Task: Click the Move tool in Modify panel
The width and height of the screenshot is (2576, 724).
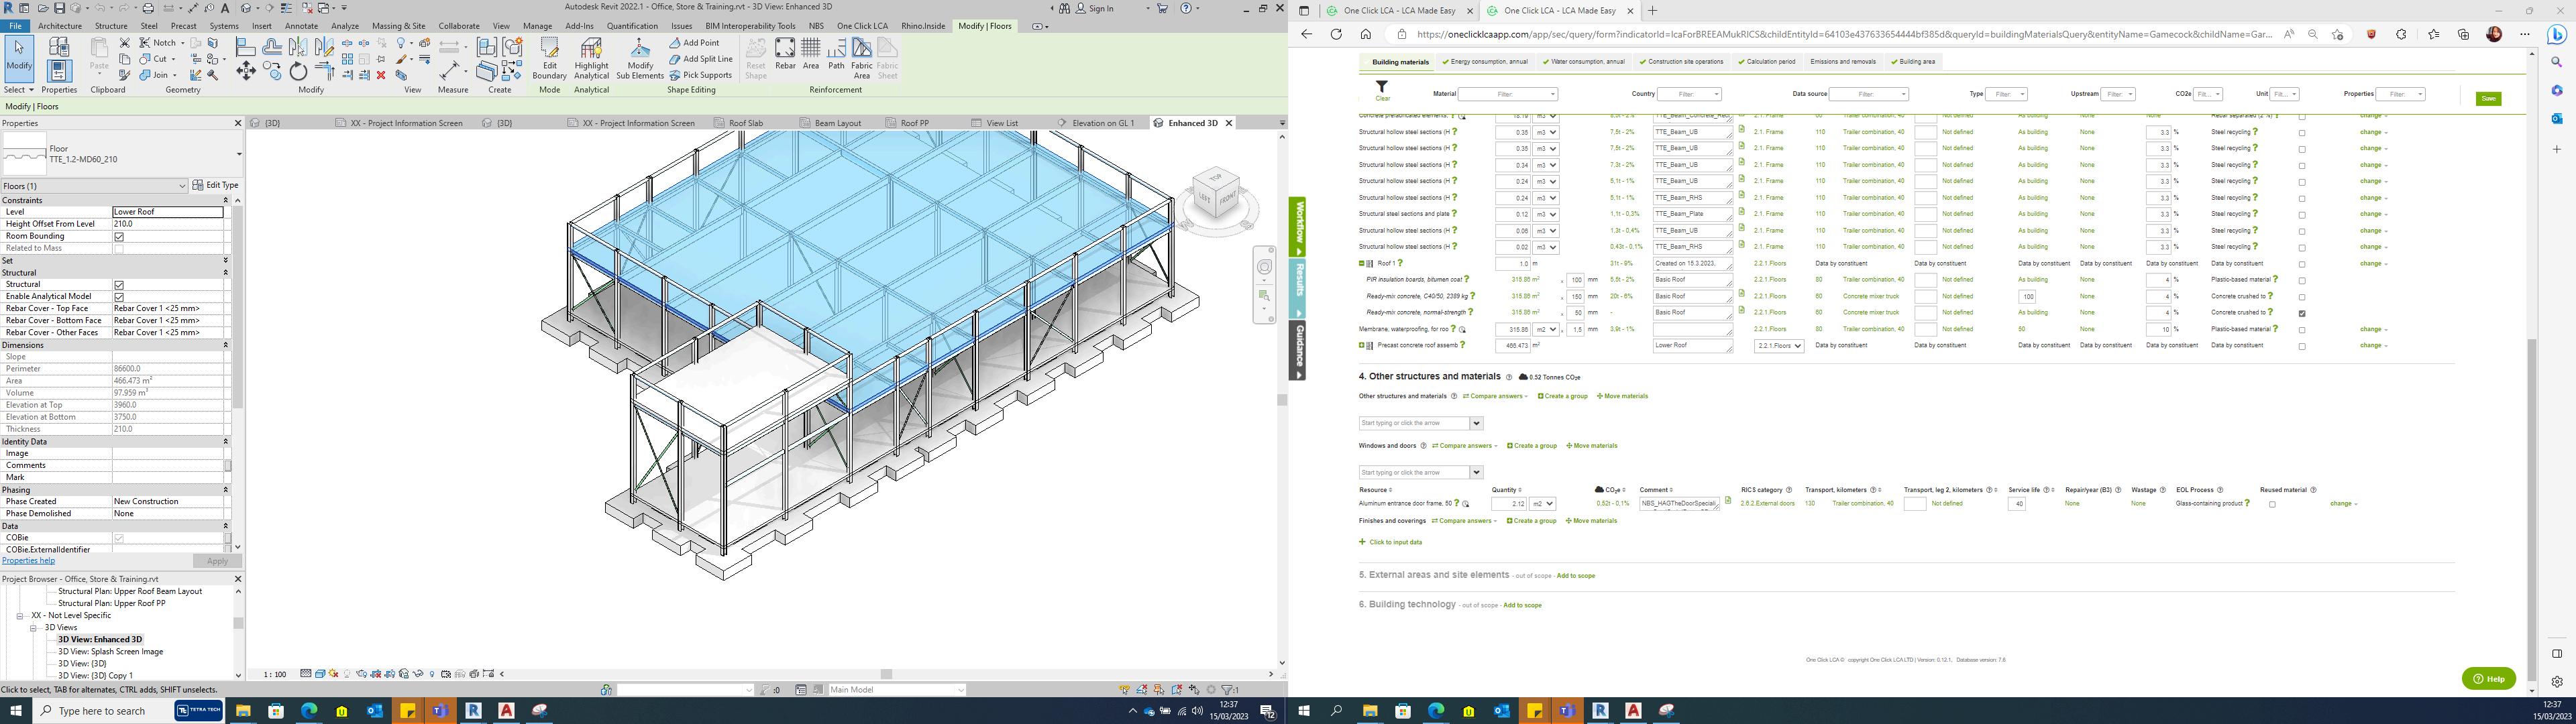Action: (x=246, y=71)
